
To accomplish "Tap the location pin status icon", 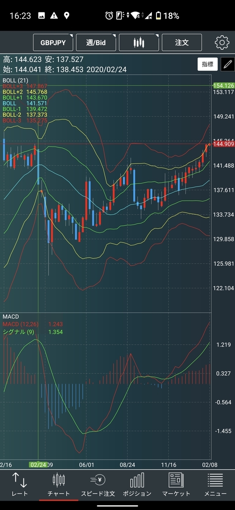I will 67,16.
